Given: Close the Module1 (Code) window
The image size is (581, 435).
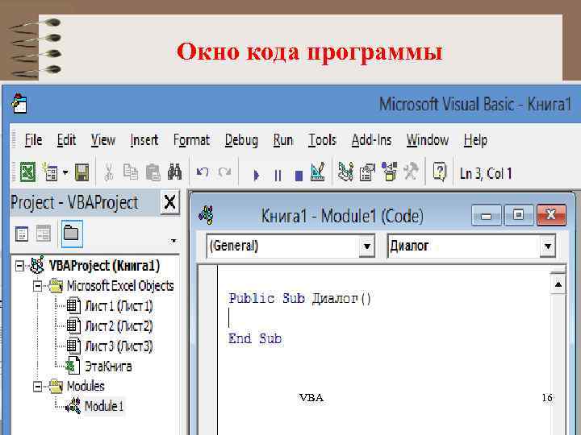Looking at the screenshot, I should click(x=551, y=214).
